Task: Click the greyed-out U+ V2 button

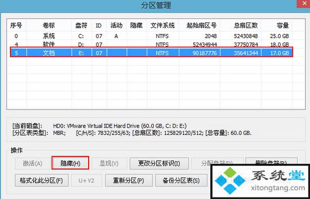Action: pos(87,180)
